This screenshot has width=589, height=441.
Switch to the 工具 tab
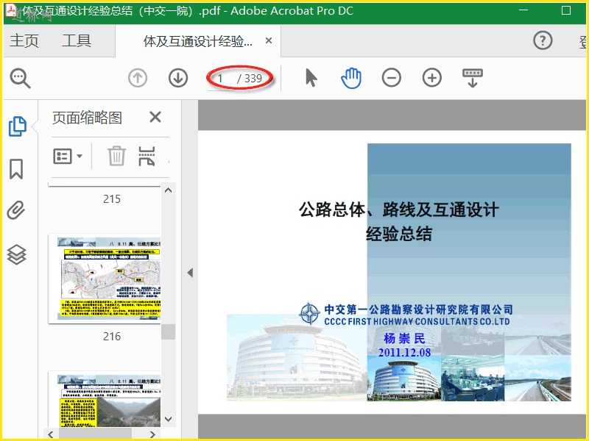77,40
